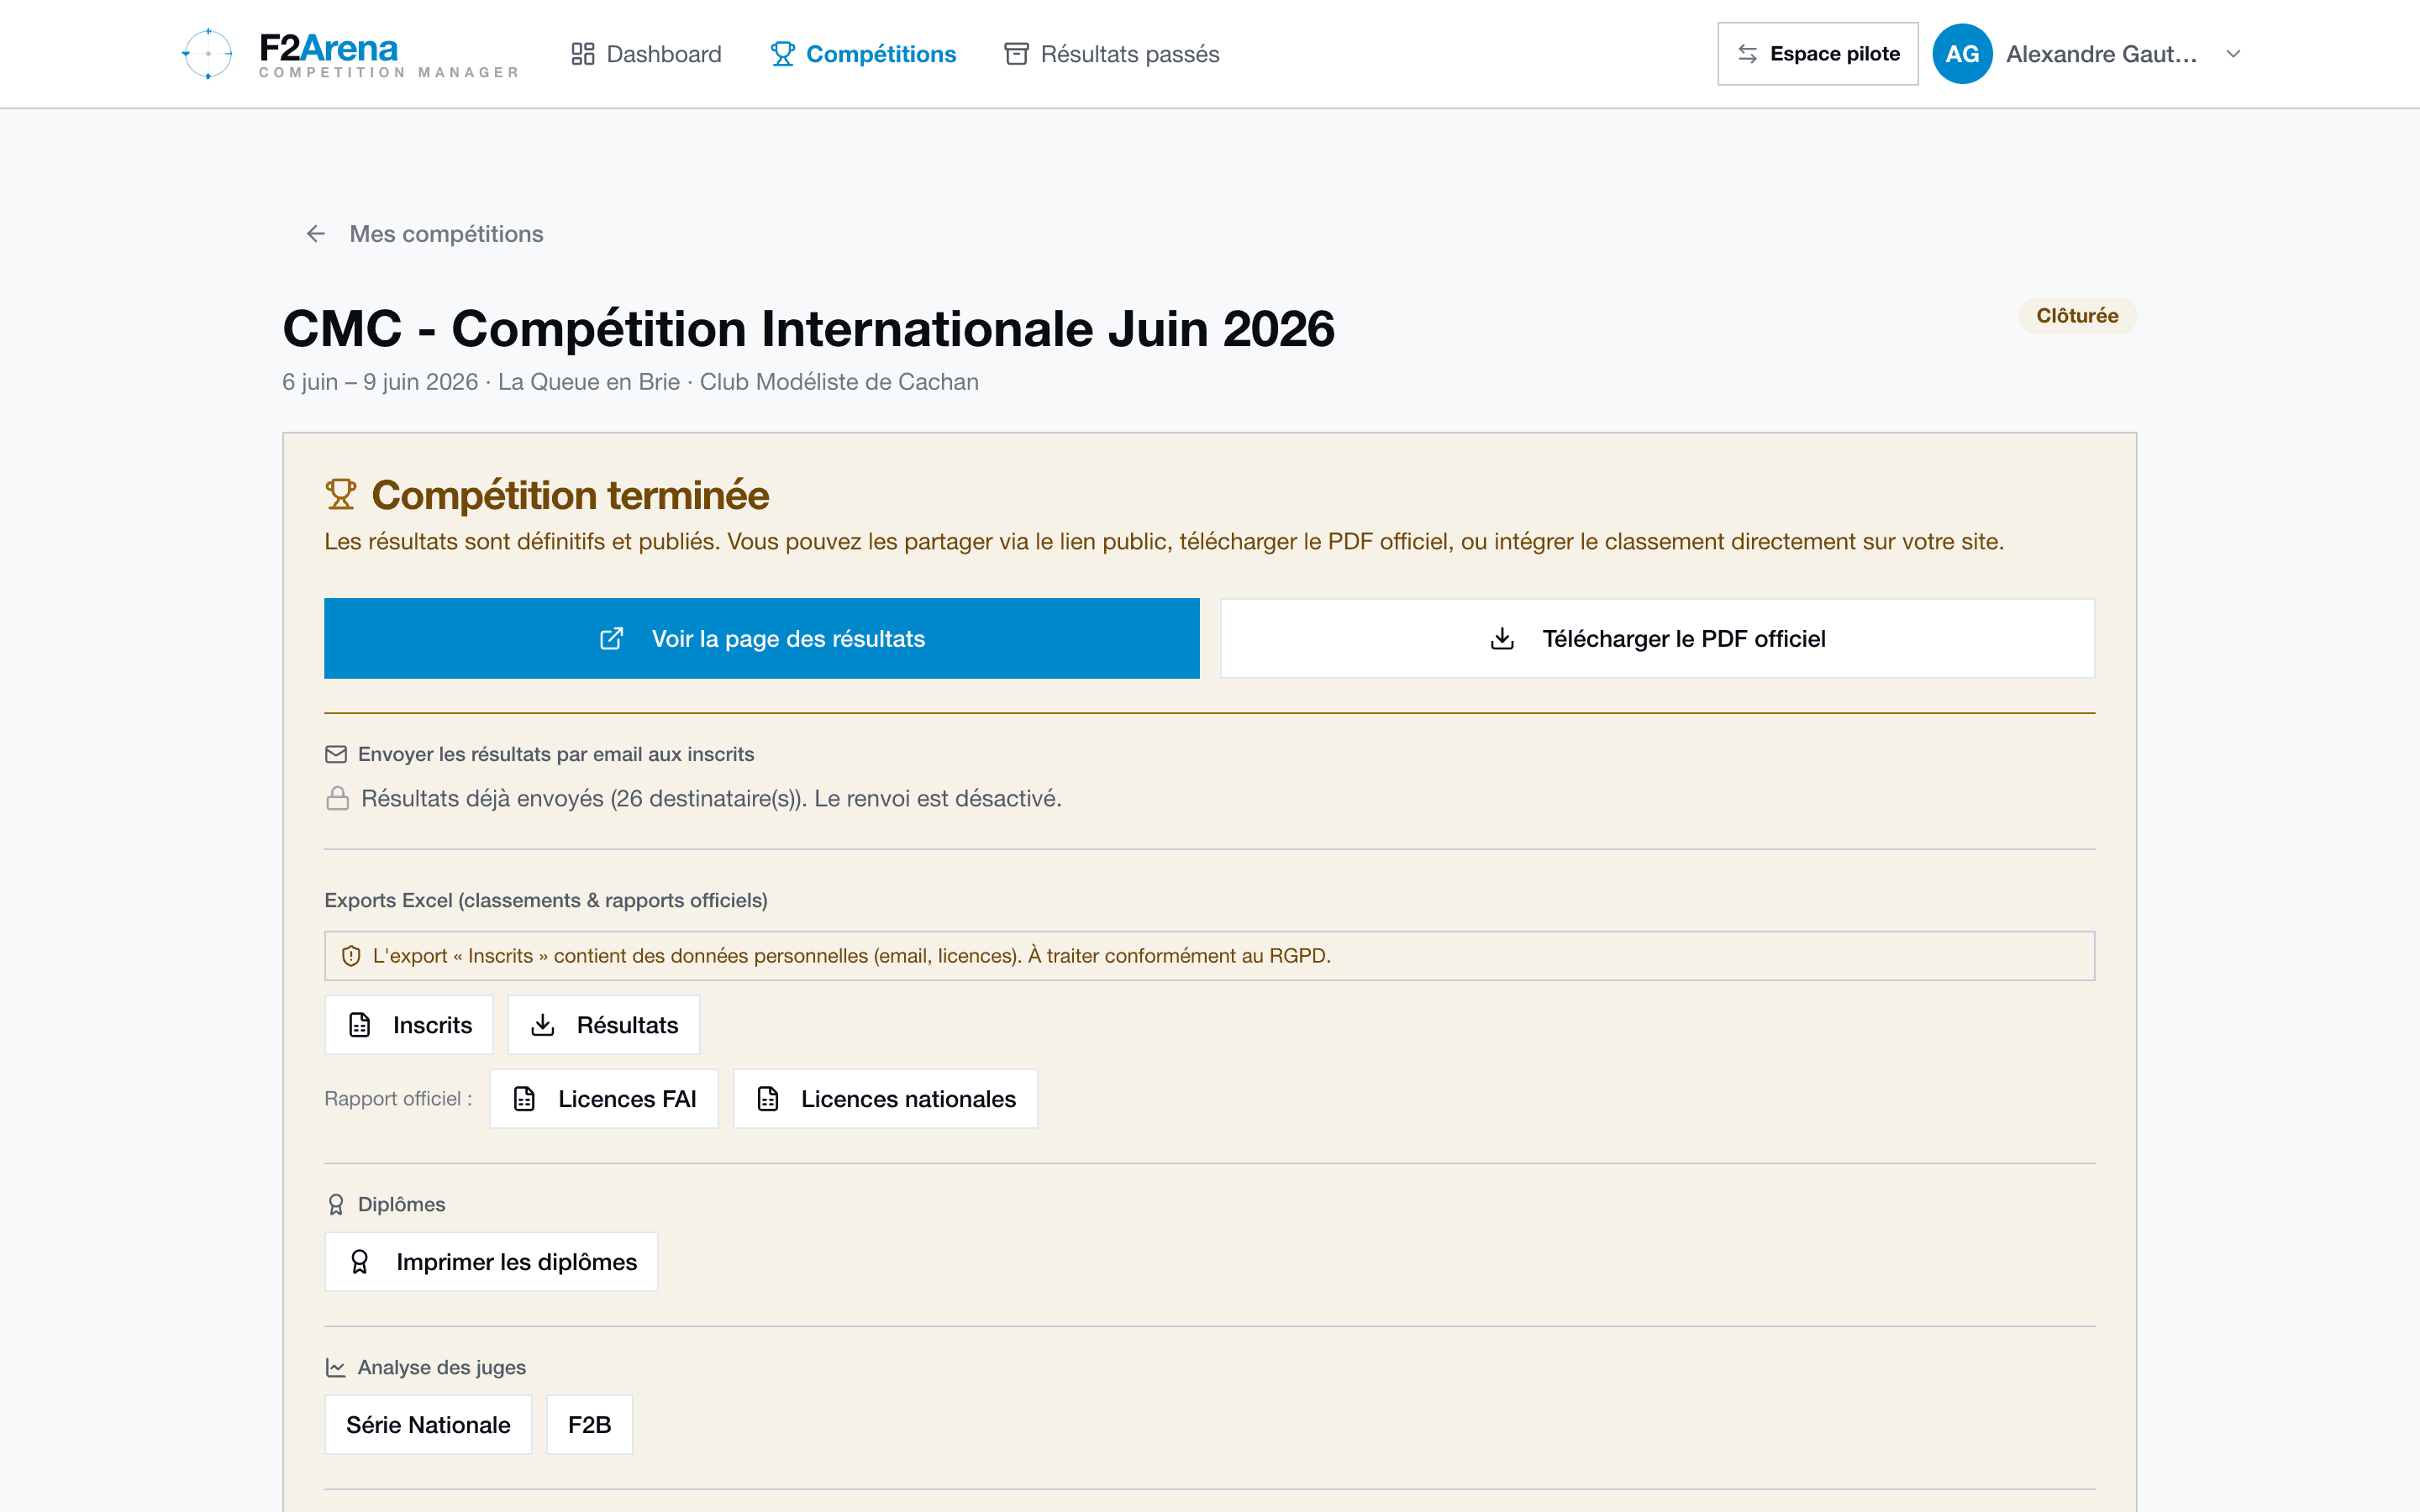Click the archive icon beside Résultats passés
The height and width of the screenshot is (1512, 2420).
coord(1016,54)
